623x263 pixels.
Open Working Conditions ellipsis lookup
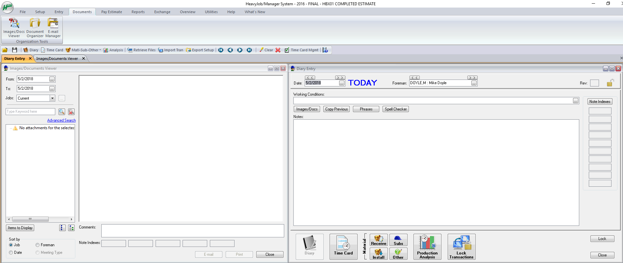576,101
